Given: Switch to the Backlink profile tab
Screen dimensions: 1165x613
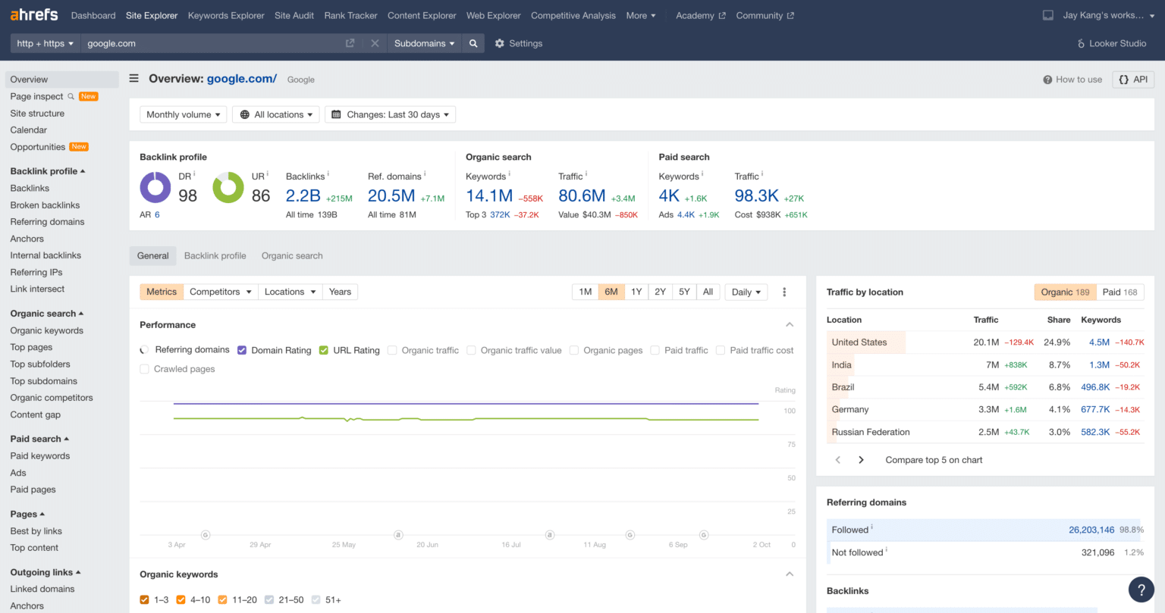Looking at the screenshot, I should 215,255.
